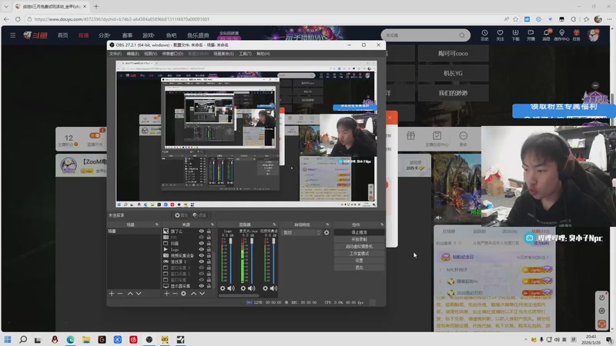Toggle visibility eye for logo source
This screenshot has height=346, width=616.
(x=202, y=249)
